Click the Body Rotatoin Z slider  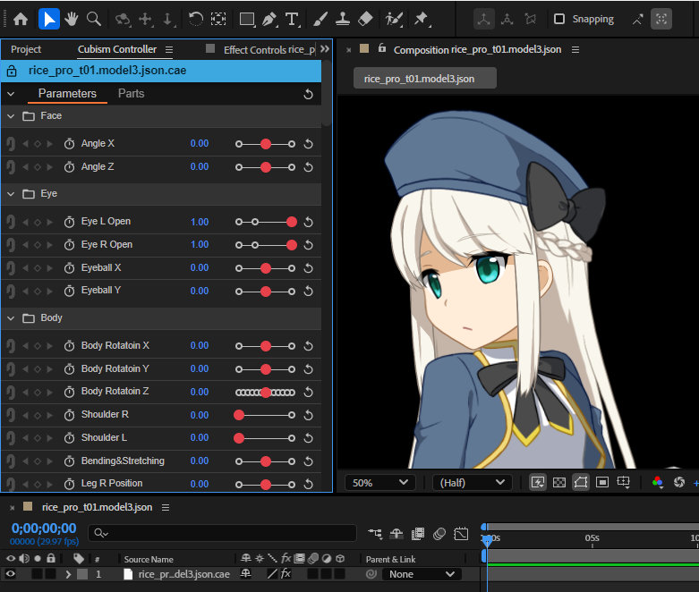pos(265,393)
